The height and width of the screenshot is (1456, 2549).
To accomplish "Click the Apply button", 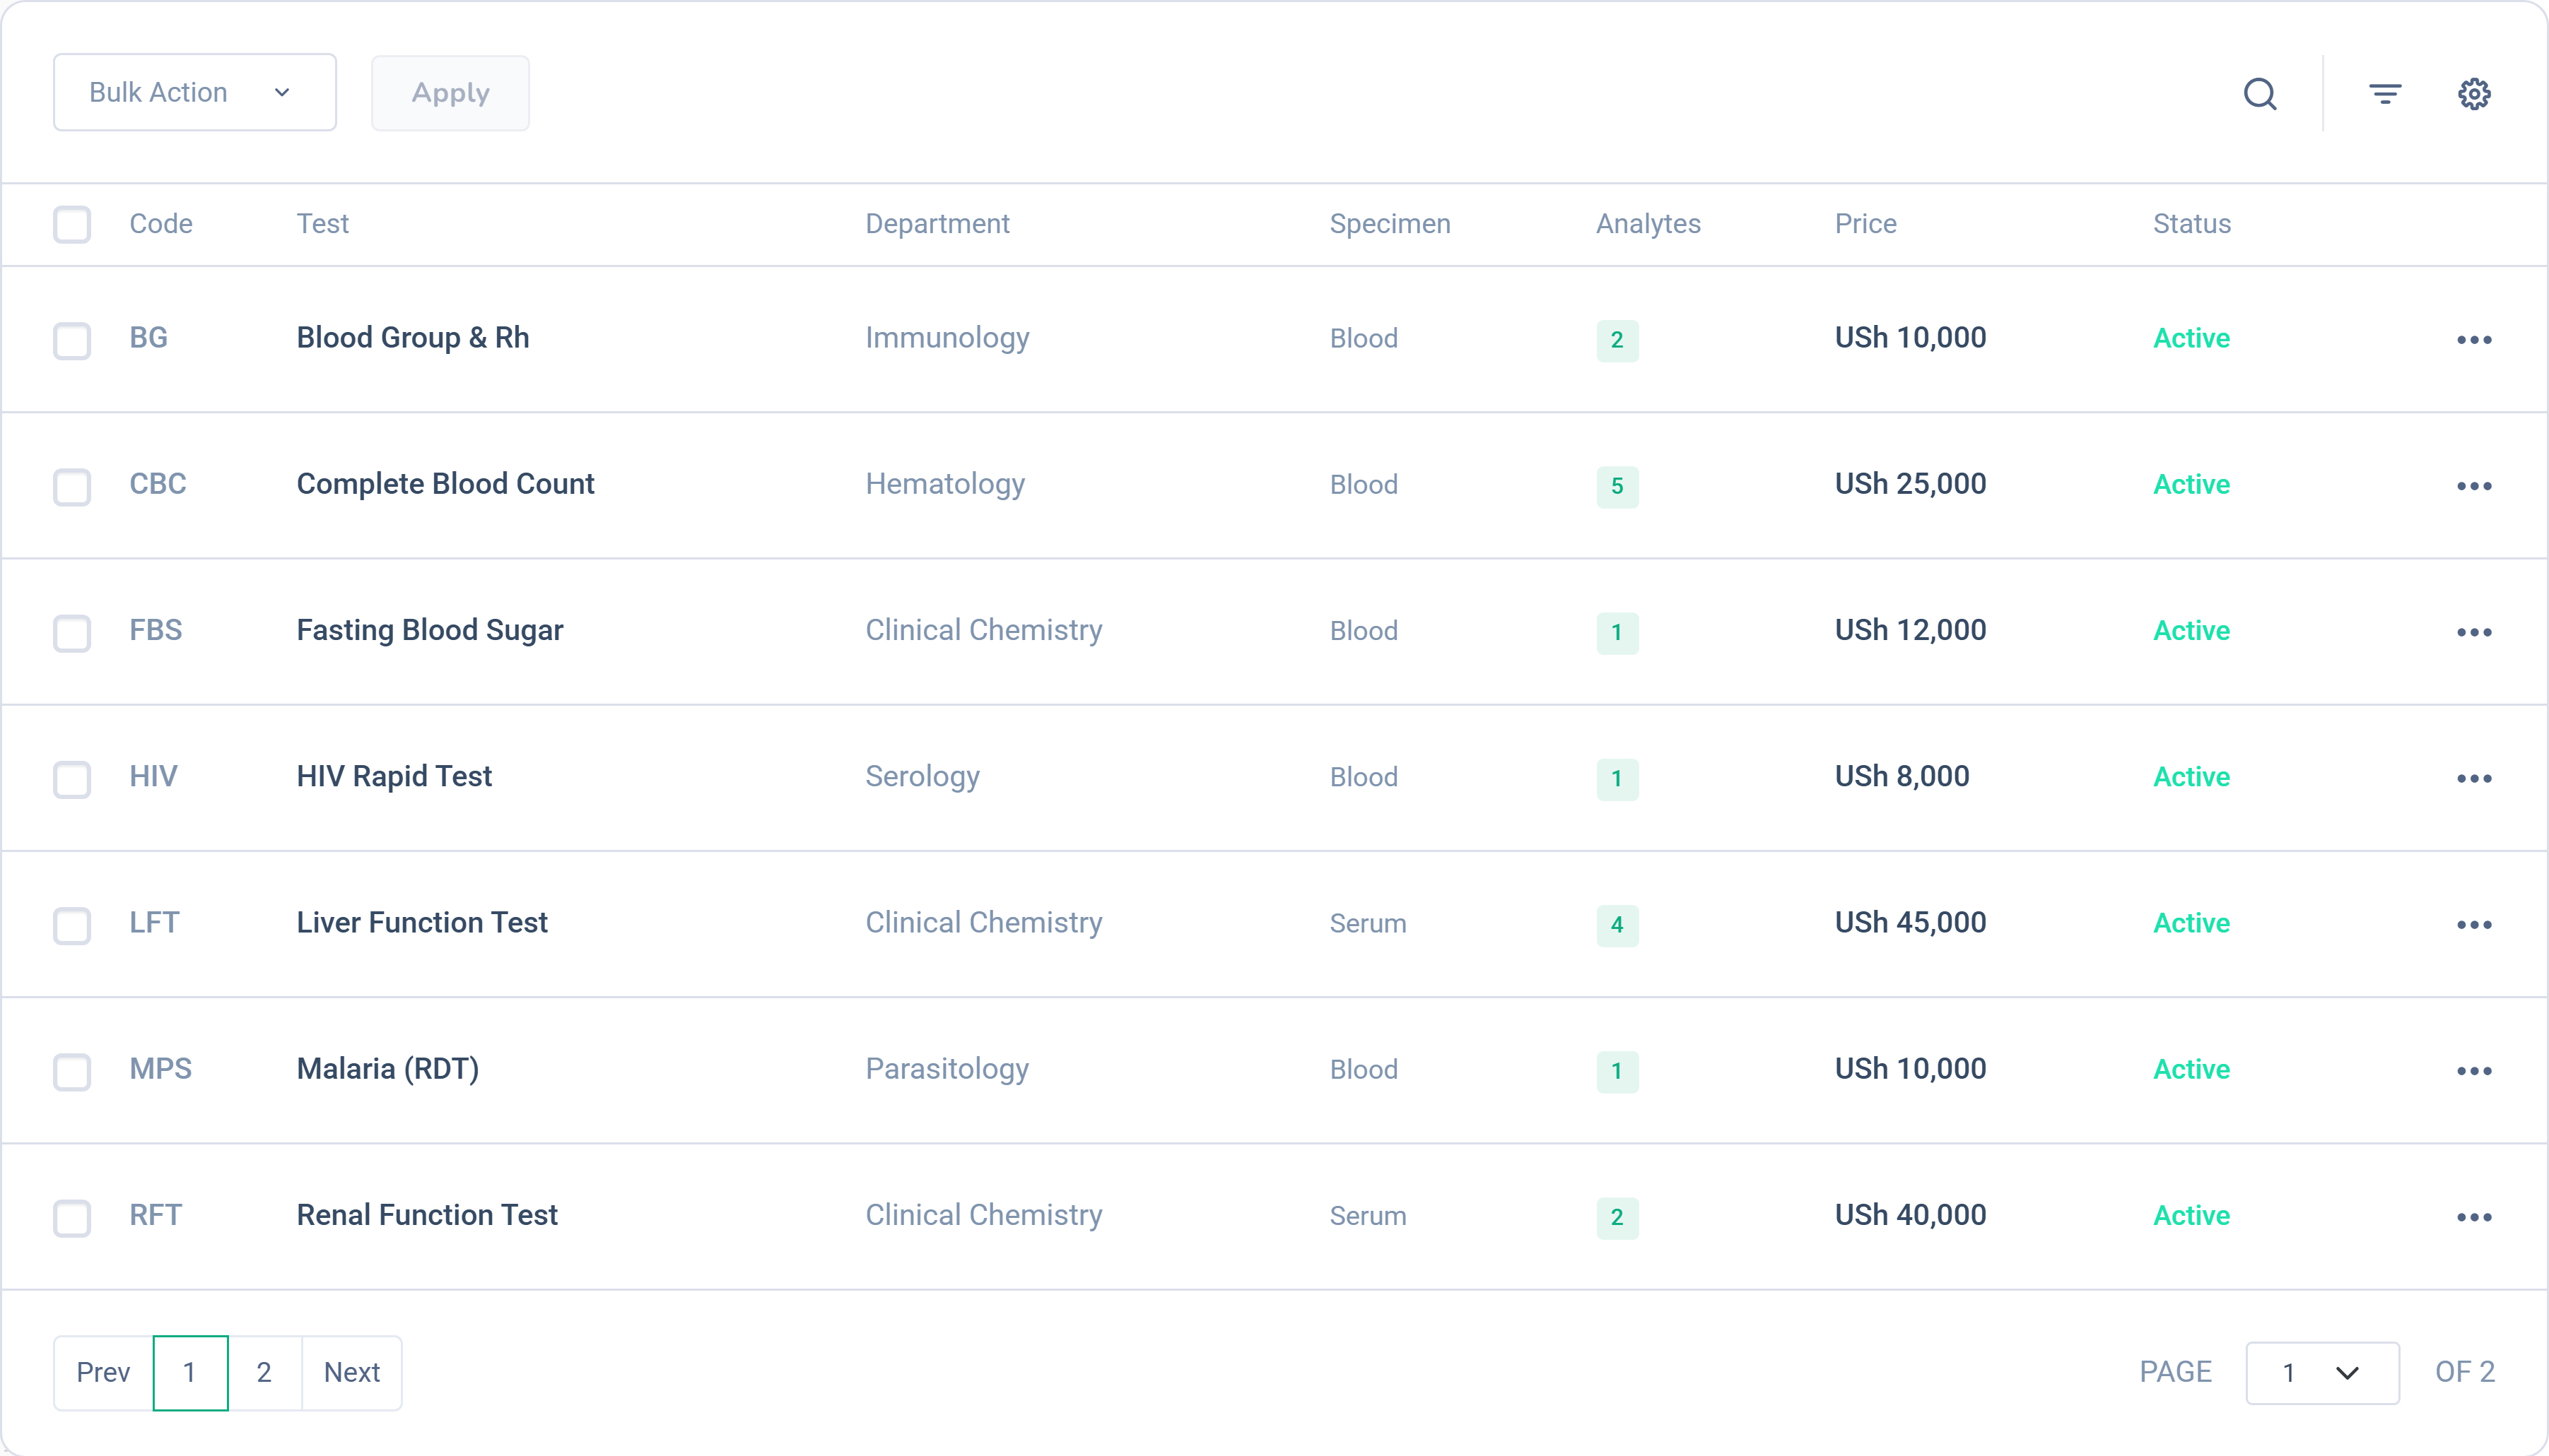I will pos(450,93).
